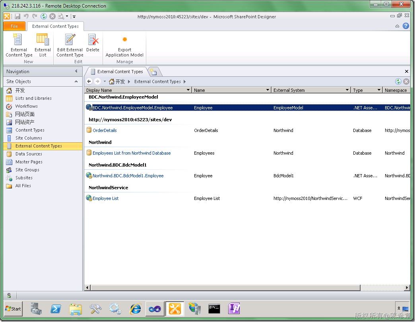This screenshot has width=415, height=322.
Task: Open Windows Explorer folder on taskbar
Action: point(76,309)
